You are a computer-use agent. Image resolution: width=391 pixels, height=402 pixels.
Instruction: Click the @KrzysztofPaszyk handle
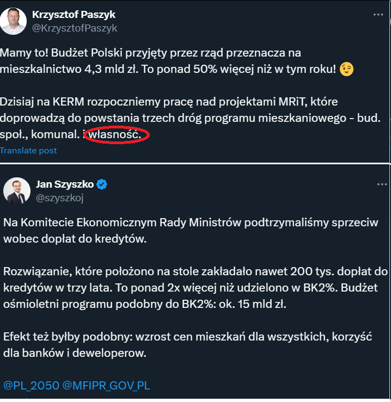coord(75,28)
